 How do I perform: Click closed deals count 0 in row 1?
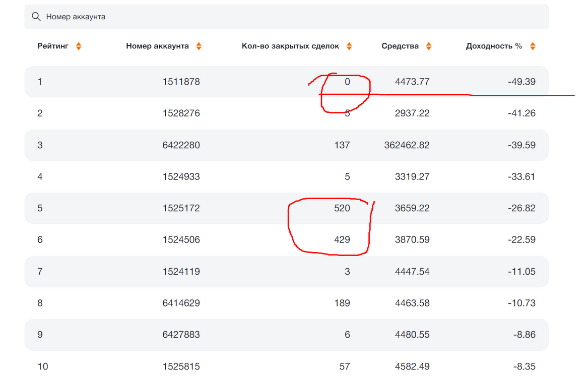tap(347, 82)
